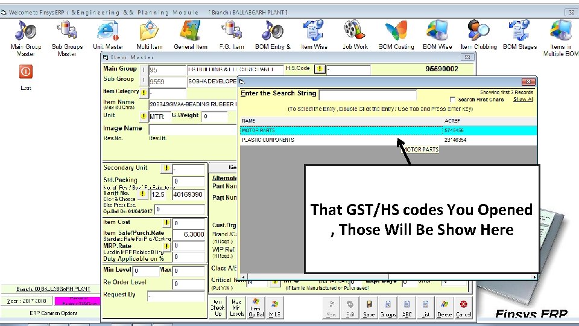Click the Save button in Item Master

[x=369, y=308]
